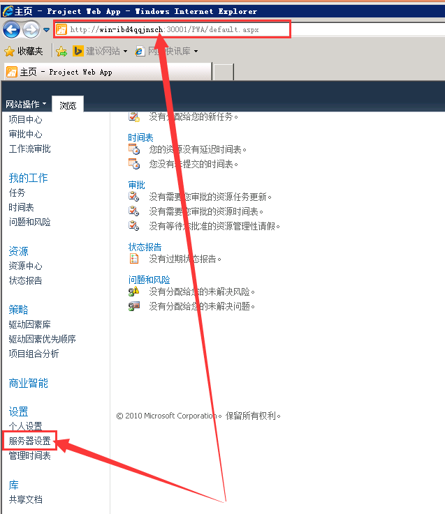
Task: Click the 资源 sidebar heading
Action: pyautogui.click(x=18, y=251)
